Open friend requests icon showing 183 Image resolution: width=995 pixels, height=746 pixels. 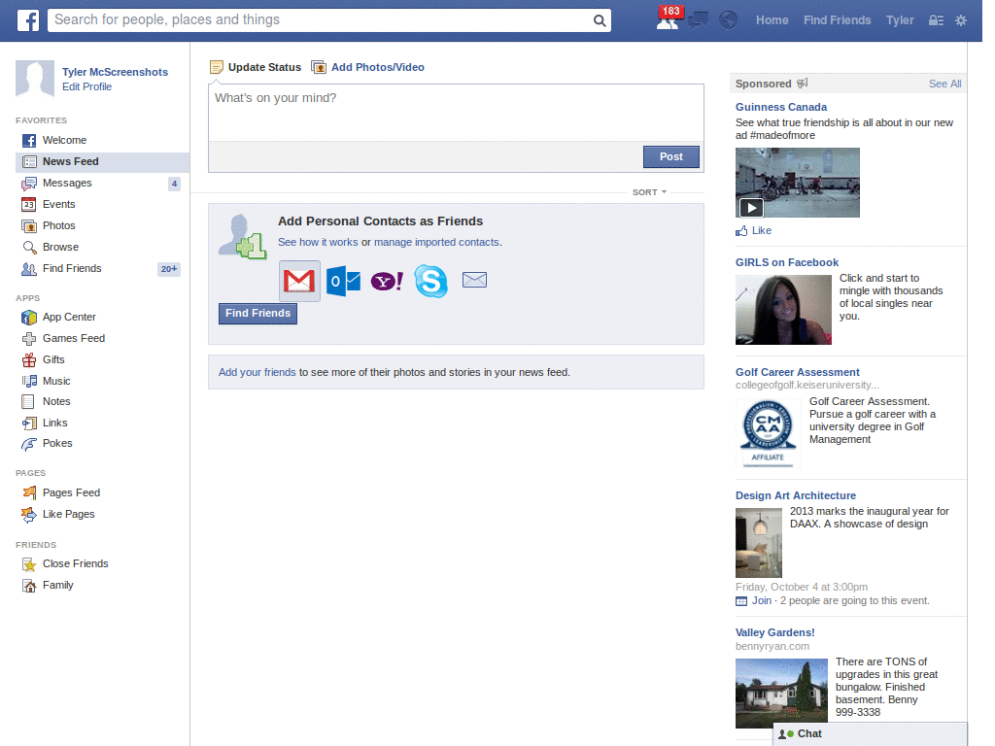coord(668,19)
